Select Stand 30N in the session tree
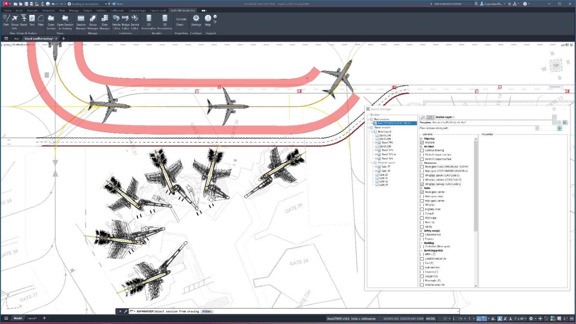Screen dimensions: 576x324 point(385,146)
